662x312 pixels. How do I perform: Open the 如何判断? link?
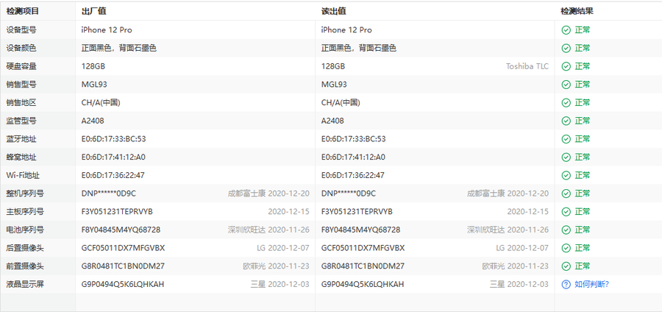point(591,284)
